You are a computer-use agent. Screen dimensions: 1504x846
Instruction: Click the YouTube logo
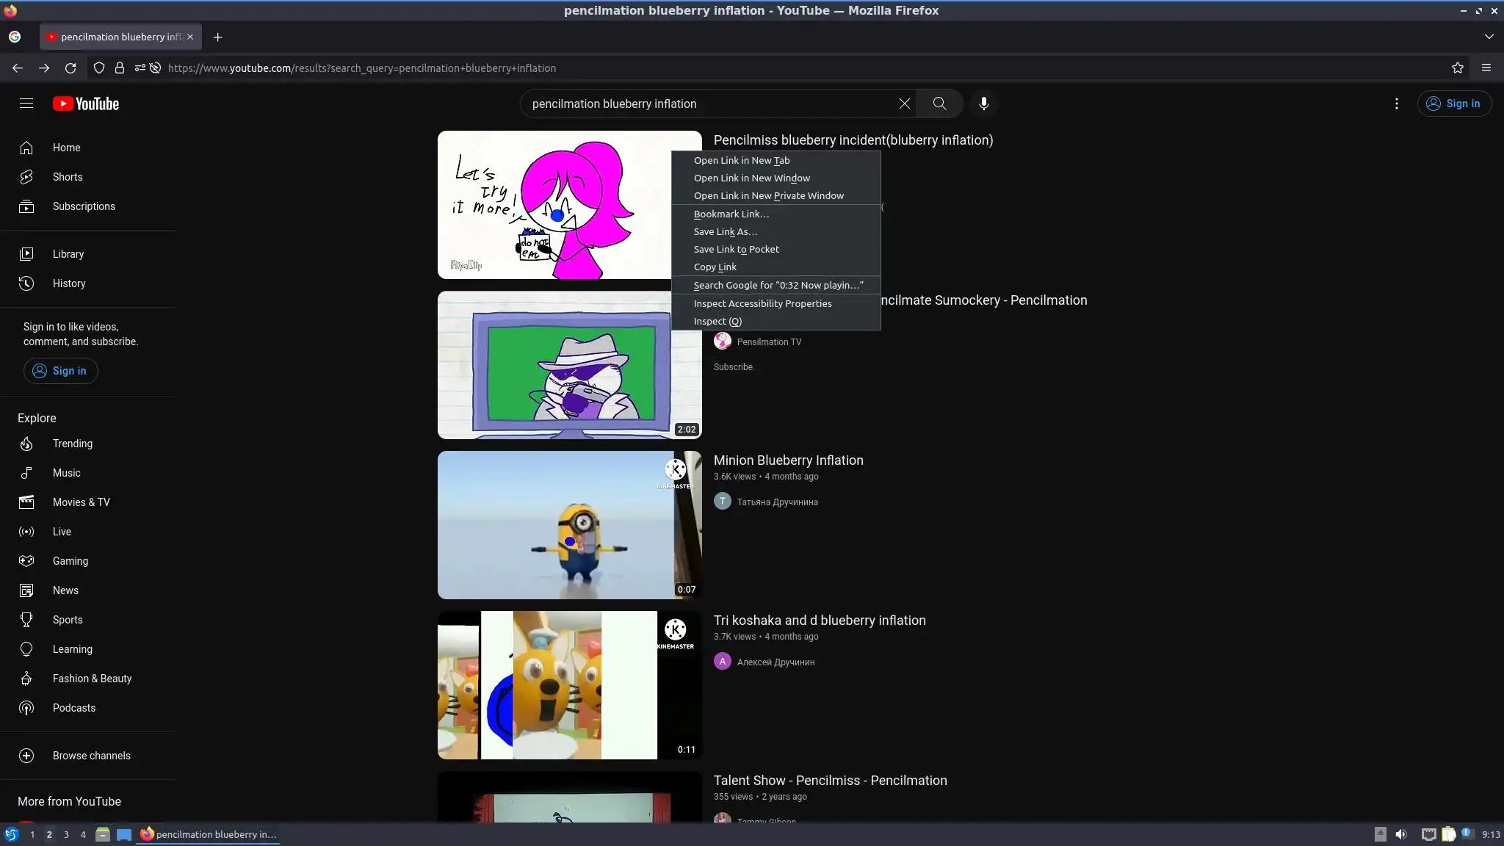86,104
